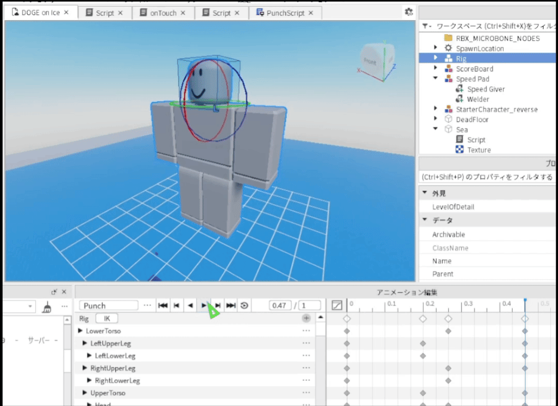Switch to the PunchScript tab
This screenshot has width=558, height=406.
pos(285,13)
